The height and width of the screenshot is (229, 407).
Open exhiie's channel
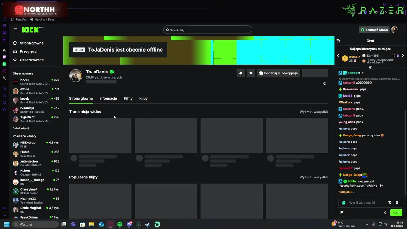point(36,91)
